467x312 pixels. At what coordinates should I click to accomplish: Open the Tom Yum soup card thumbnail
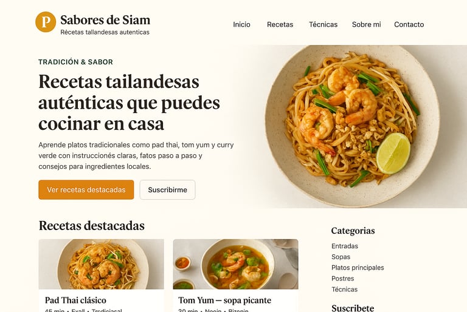point(235,264)
